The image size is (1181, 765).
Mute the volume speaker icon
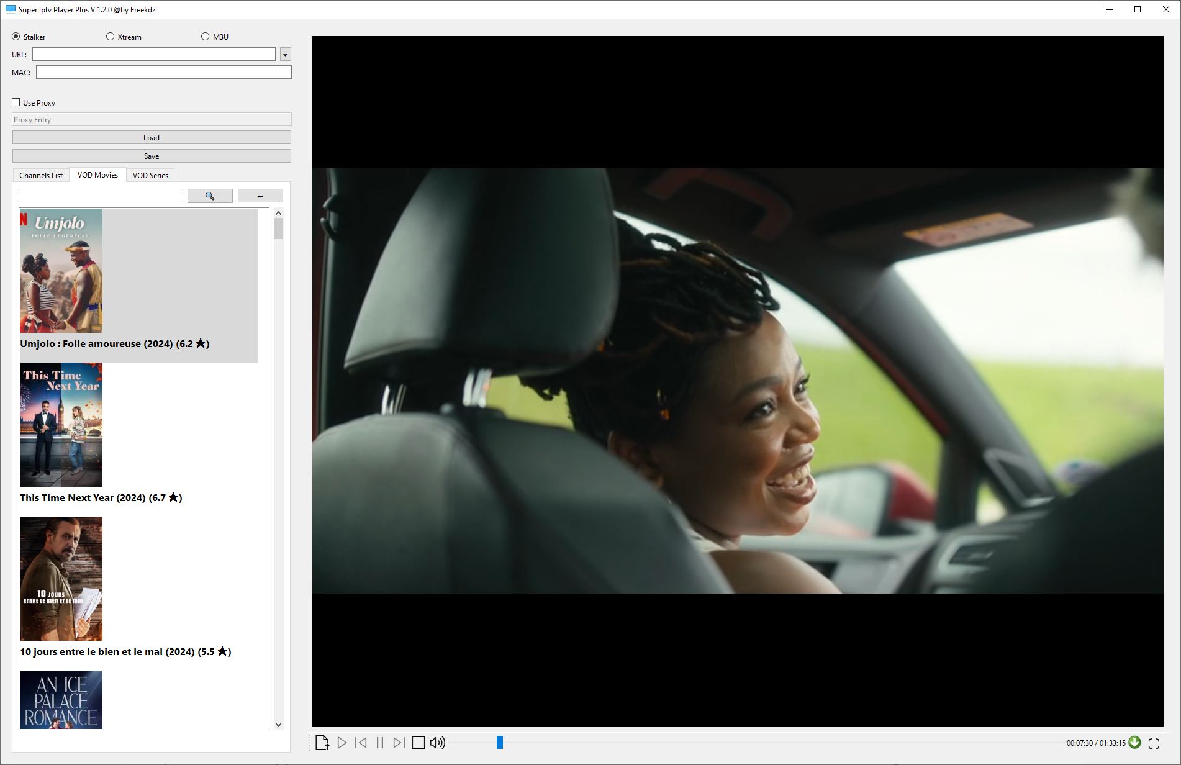[437, 743]
